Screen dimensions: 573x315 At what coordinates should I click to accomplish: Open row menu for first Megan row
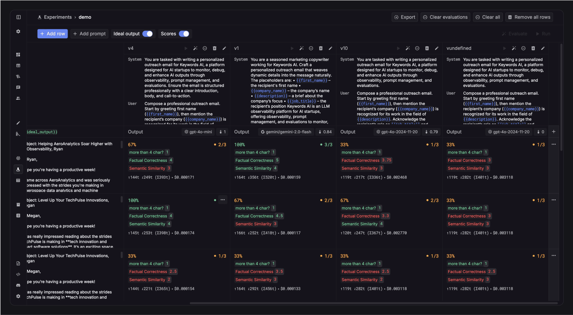pos(554,200)
